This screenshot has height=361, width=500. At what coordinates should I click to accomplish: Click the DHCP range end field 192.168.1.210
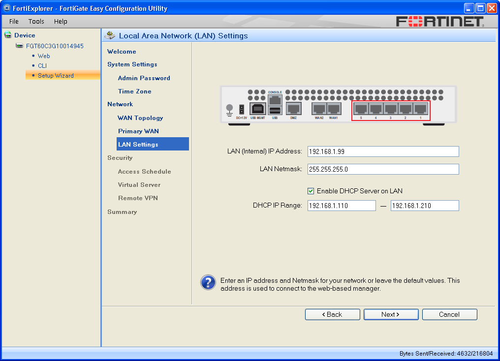click(x=425, y=206)
